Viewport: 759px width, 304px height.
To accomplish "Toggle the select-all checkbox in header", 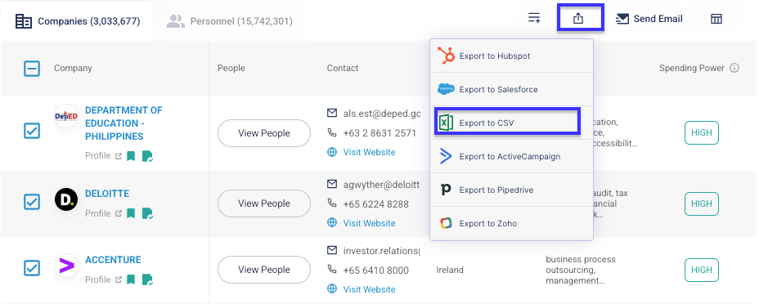I will pyautogui.click(x=32, y=68).
